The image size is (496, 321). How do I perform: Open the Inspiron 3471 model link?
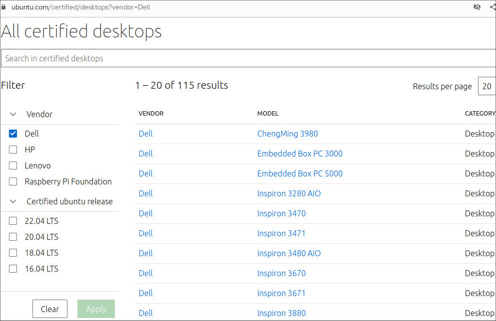281,233
